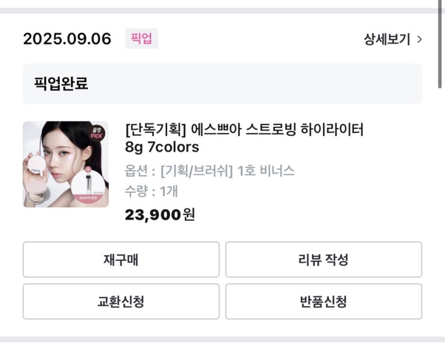
Task: Click the 8g 7colors title line
Action: point(162,147)
